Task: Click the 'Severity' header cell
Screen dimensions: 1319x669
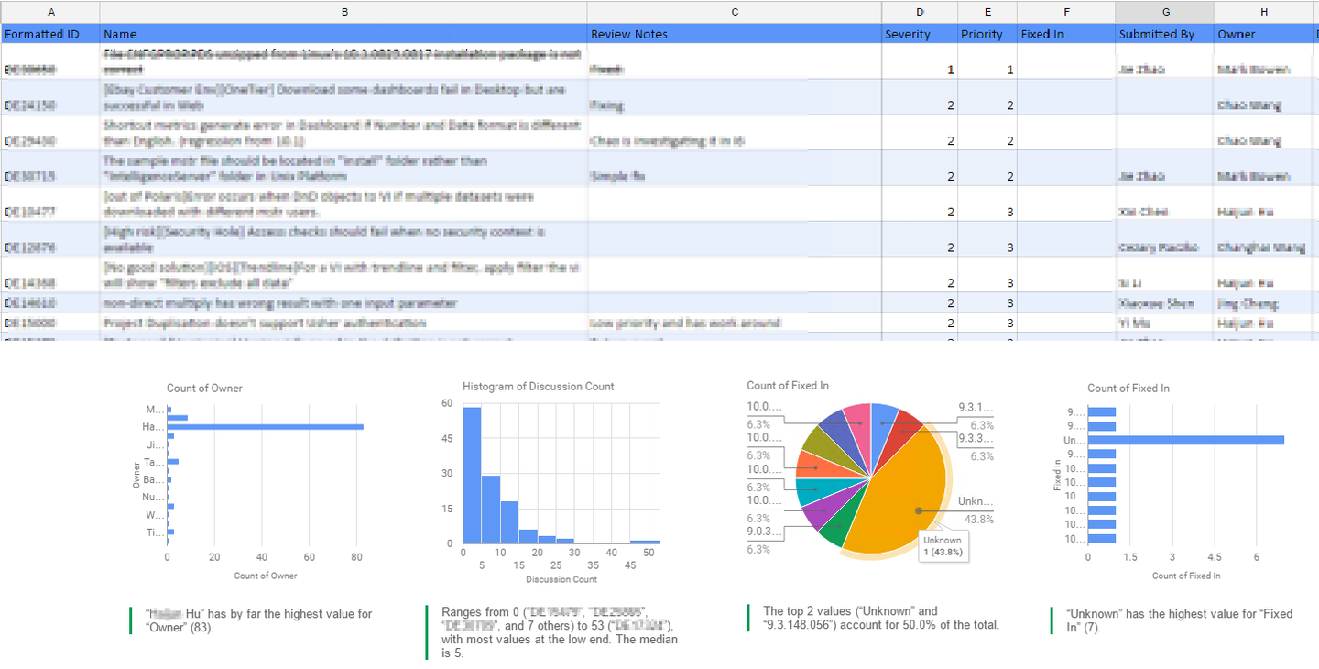Action: coord(921,34)
